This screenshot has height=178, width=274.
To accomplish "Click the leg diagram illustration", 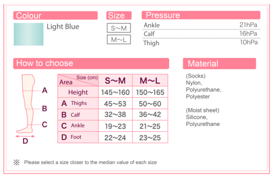I will pyautogui.click(x=27, y=104).
